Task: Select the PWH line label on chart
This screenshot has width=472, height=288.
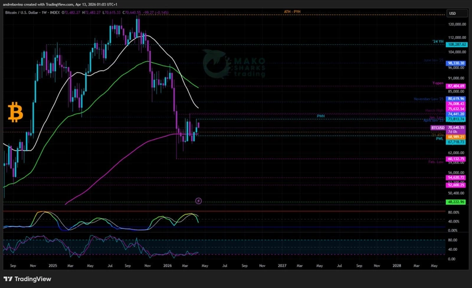Action: point(321,116)
